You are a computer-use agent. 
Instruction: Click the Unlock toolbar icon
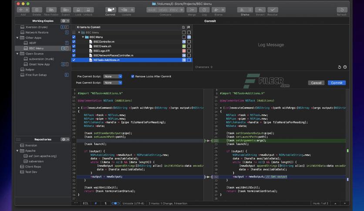88,10
